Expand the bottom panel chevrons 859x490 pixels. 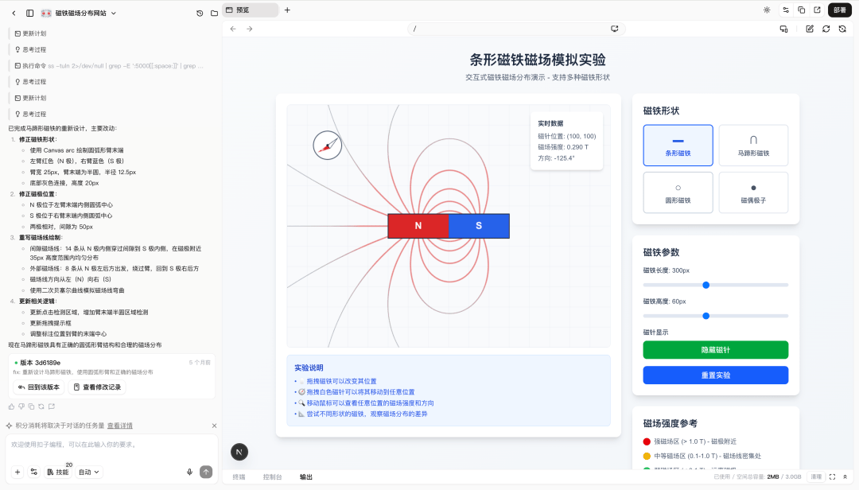[x=845, y=476]
